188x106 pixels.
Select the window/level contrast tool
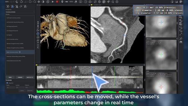click(43, 2)
